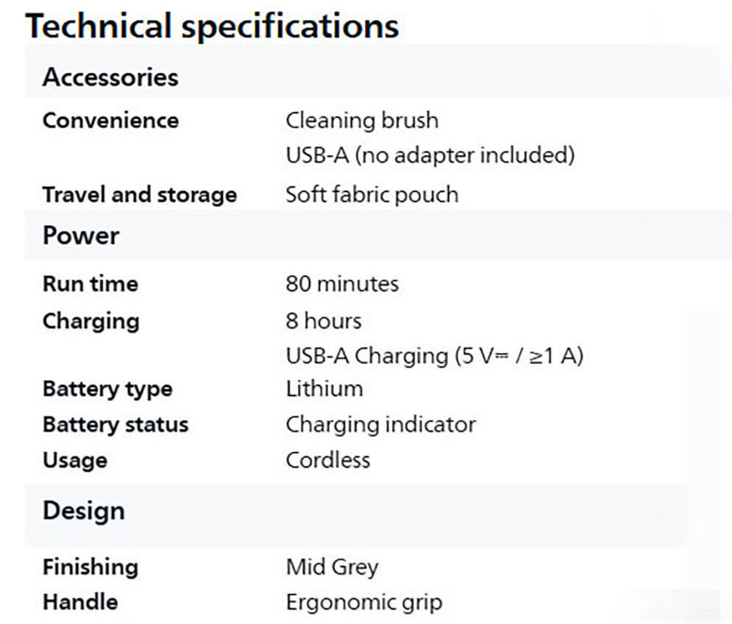Screen dimensions: 732x624
Task: Click the Cordless usage value
Action: point(328,461)
